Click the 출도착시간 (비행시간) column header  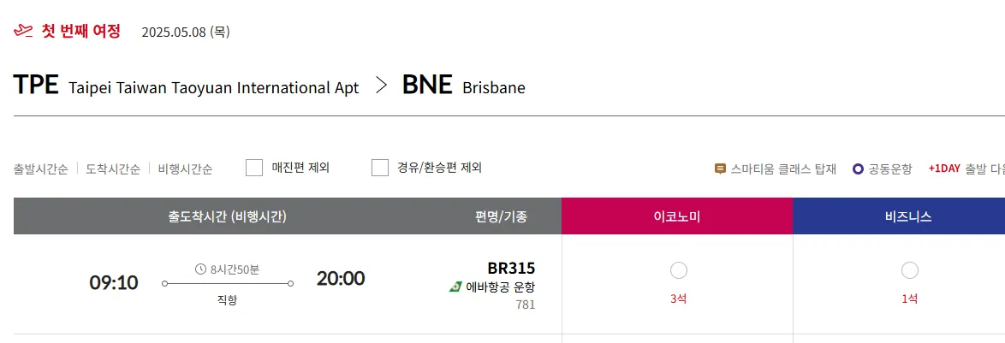pyautogui.click(x=227, y=216)
